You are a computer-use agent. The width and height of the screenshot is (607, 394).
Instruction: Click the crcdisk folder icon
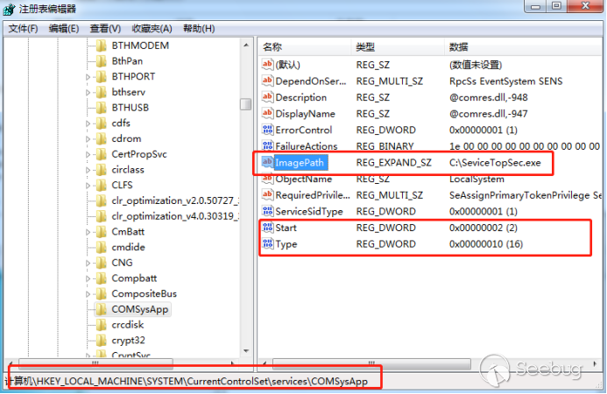tap(102, 325)
